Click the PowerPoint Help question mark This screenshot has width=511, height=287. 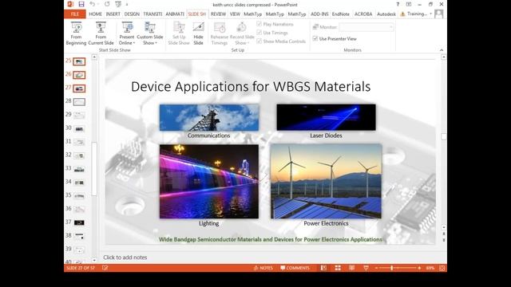click(398, 4)
